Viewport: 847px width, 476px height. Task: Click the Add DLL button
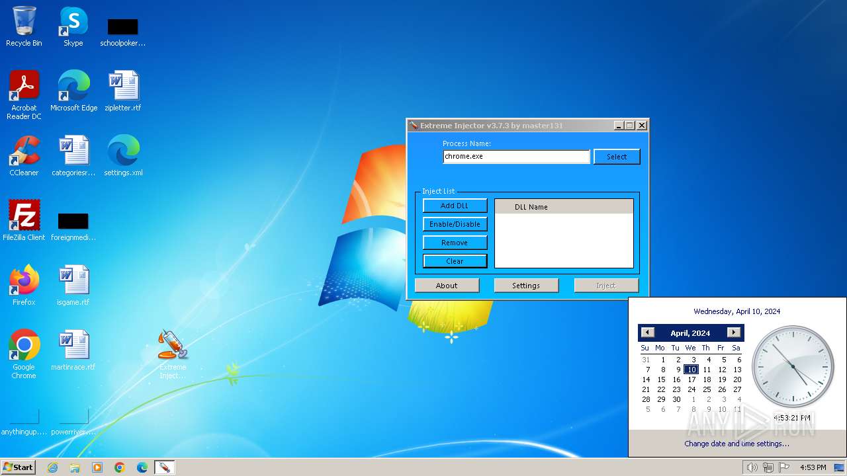pyautogui.click(x=455, y=206)
